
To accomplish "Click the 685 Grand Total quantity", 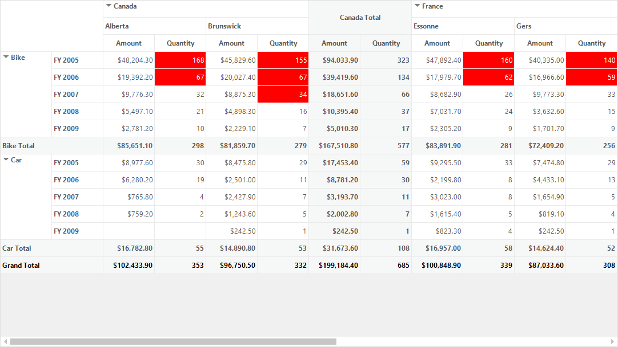I will tap(386, 266).
